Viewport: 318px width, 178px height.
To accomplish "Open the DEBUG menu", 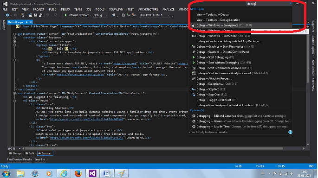I will point(65,10).
